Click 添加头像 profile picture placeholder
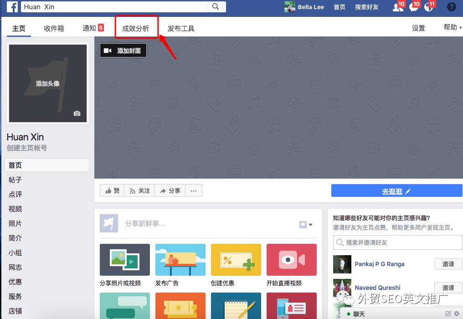Viewport: 463px width, 319px height. pos(48,83)
